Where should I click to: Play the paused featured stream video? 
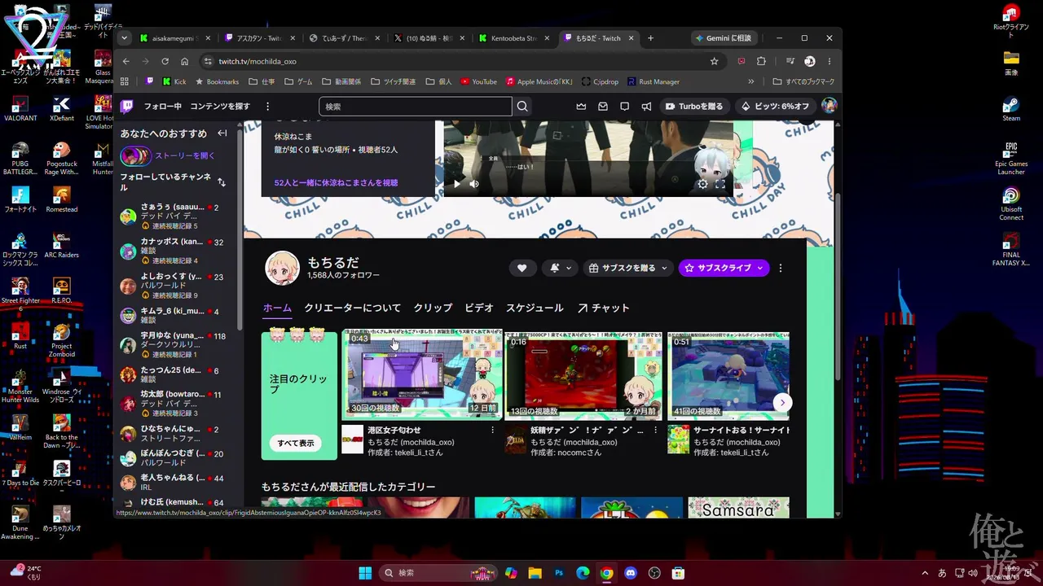pyautogui.click(x=456, y=184)
